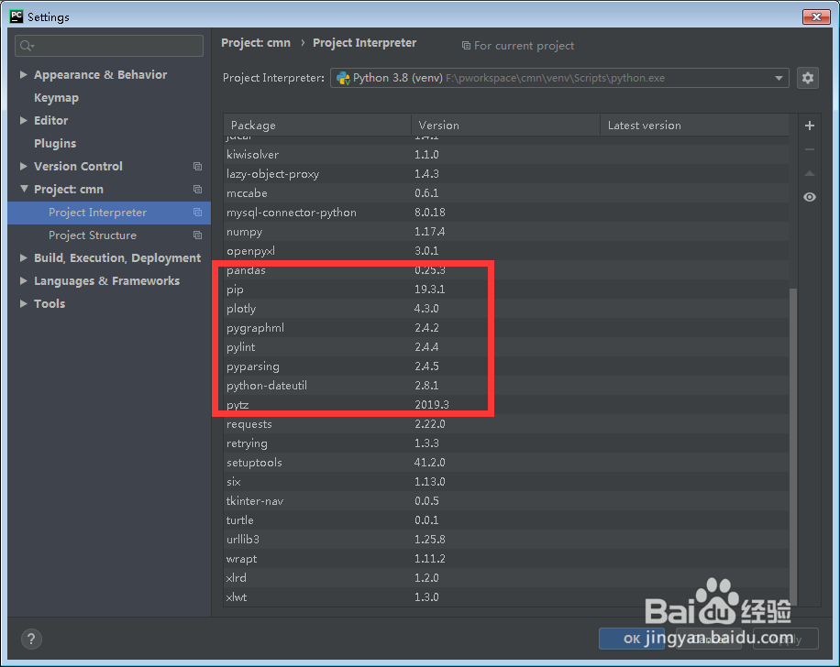The image size is (840, 667).
Task: Click the upgrade package arrow icon
Action: click(x=810, y=173)
